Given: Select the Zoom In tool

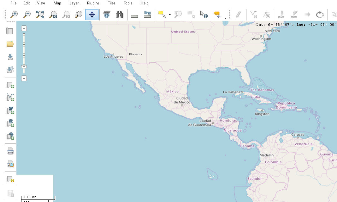Looking at the screenshot, I should click(14, 14).
